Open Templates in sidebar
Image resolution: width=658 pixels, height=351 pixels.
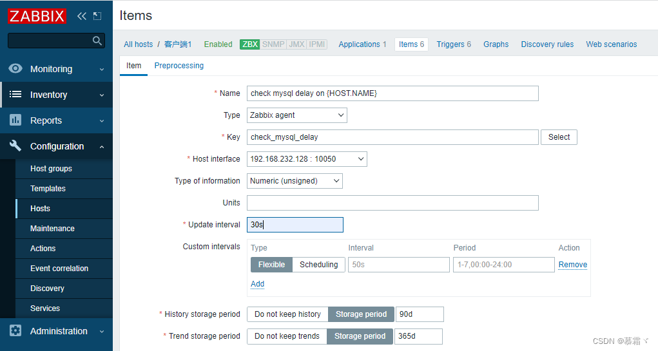[x=48, y=188]
